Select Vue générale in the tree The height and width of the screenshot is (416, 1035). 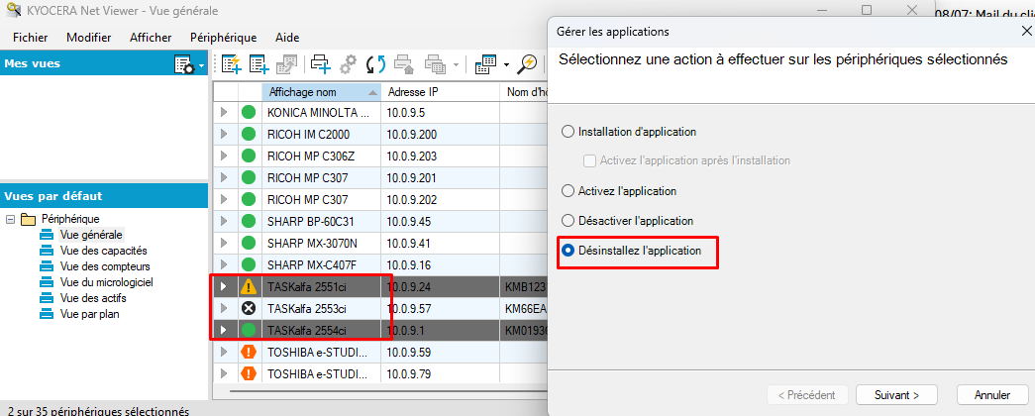click(x=91, y=235)
